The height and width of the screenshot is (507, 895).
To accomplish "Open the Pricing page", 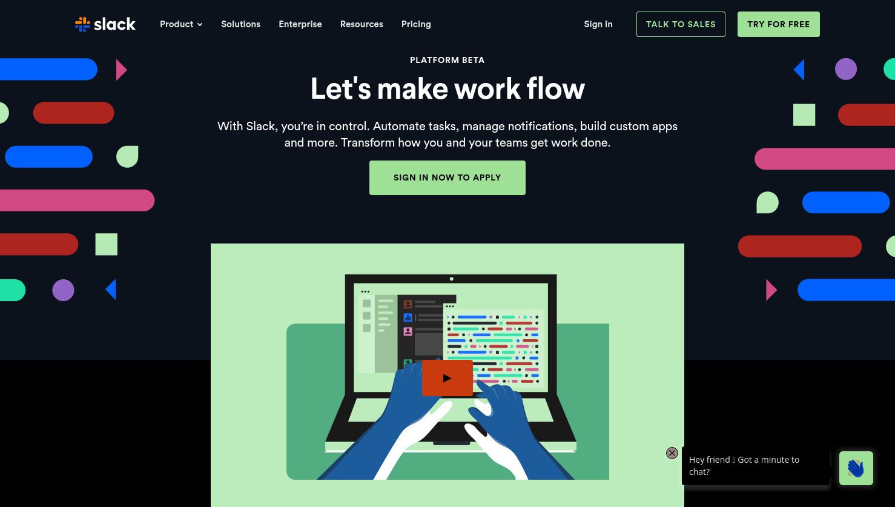I will [416, 24].
